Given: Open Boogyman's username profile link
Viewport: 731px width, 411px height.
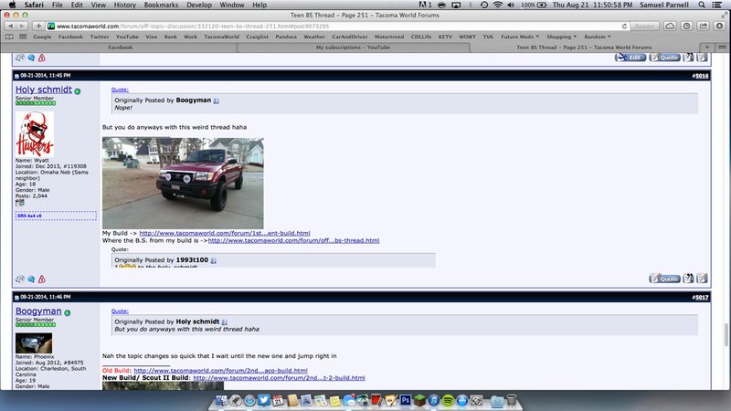Looking at the screenshot, I should tap(38, 311).
